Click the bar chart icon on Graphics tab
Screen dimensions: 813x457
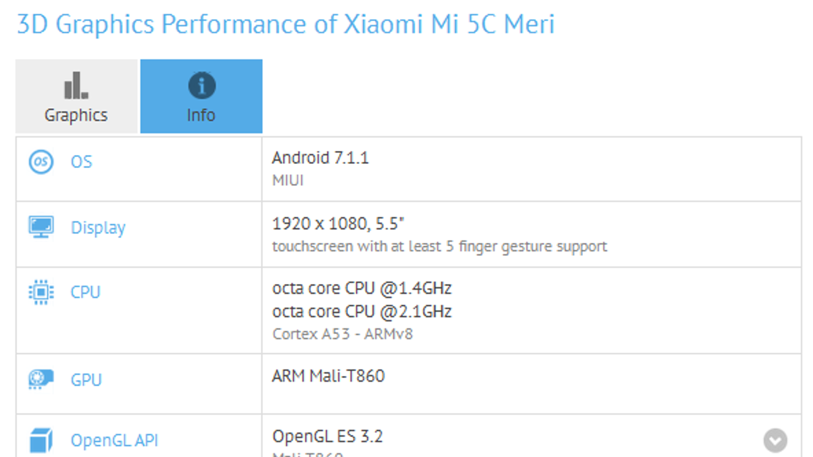point(76,85)
